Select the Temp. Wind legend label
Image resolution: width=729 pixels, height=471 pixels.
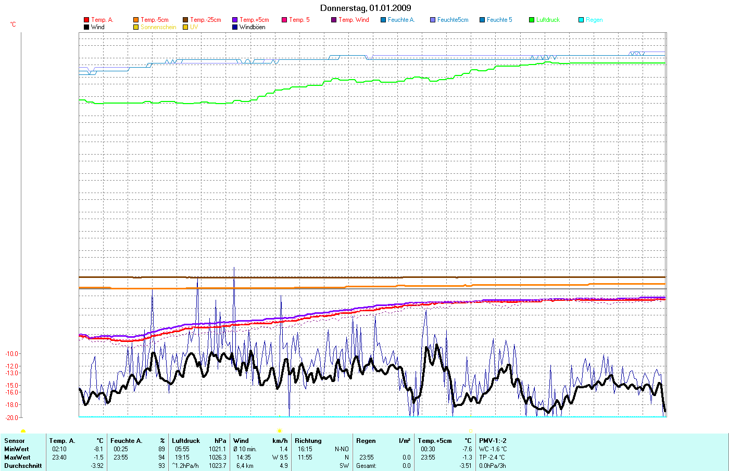(x=354, y=20)
